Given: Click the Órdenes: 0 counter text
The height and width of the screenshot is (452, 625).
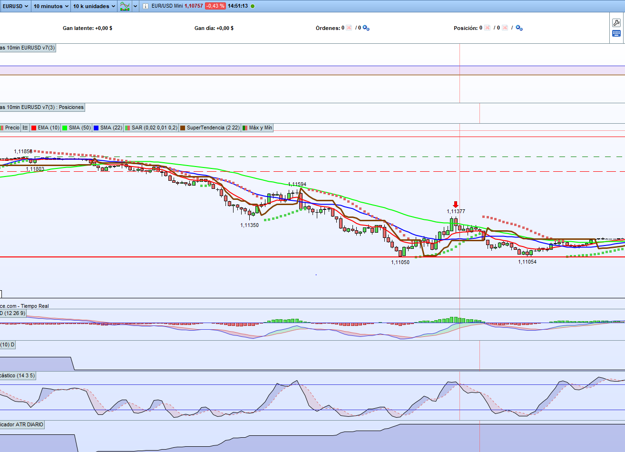Looking at the screenshot, I should [x=330, y=28].
